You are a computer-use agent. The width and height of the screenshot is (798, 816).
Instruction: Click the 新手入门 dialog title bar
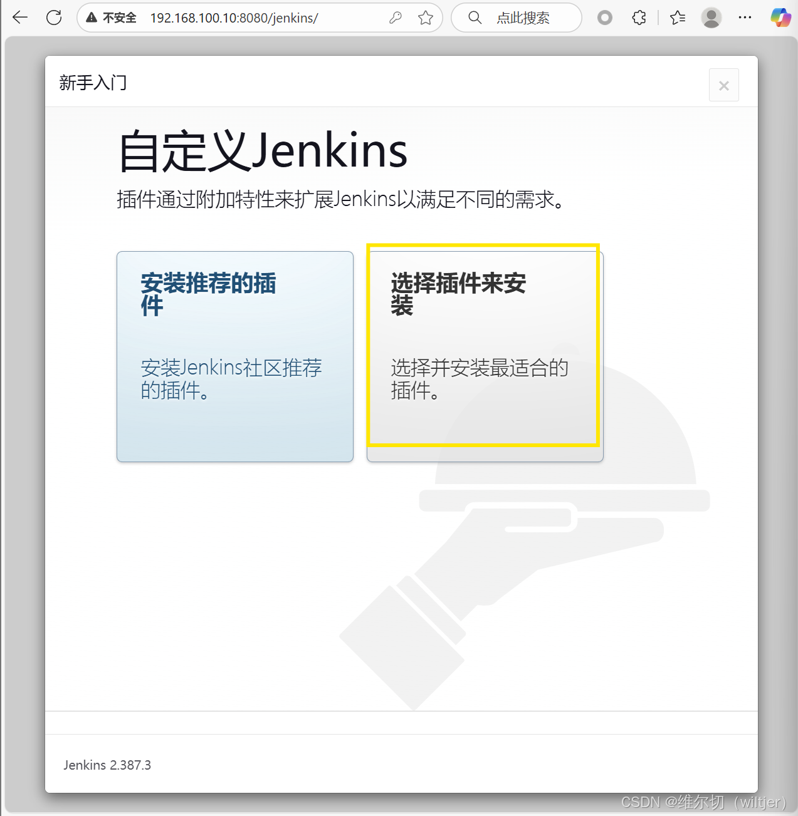pos(93,82)
